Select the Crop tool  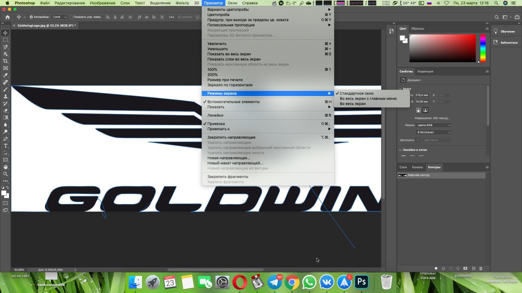5,61
